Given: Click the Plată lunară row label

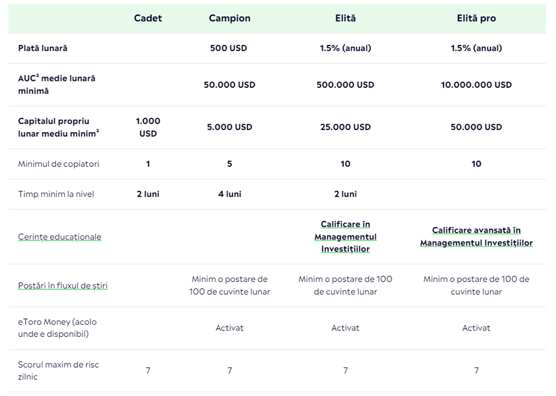Looking at the screenshot, I should 43,48.
